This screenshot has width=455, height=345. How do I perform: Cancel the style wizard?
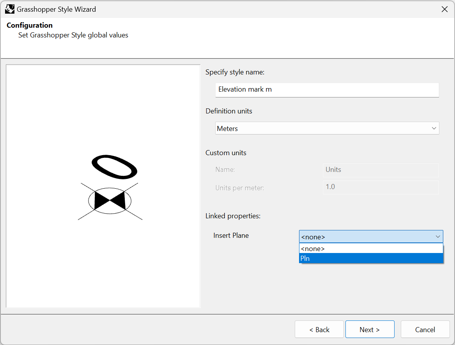pos(425,329)
